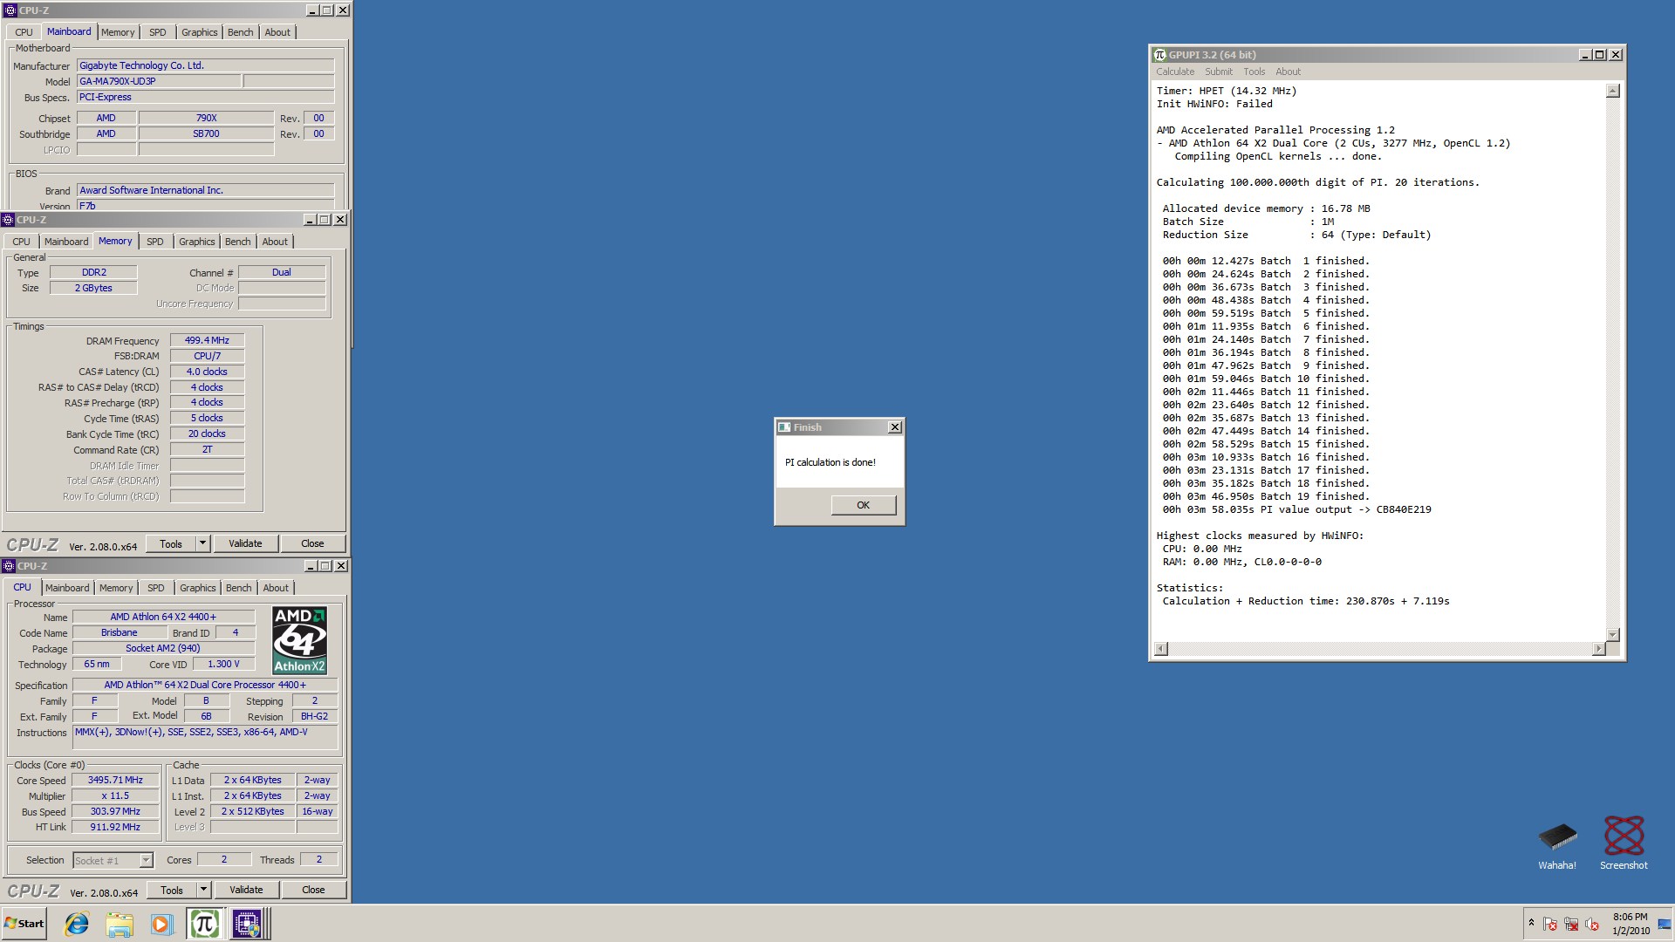This screenshot has width=1675, height=942.
Task: Click the AMD Athlon X2 logo image
Action: 299,640
